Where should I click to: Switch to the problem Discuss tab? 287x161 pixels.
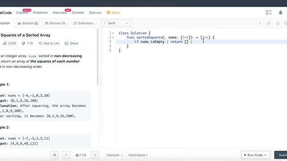(57, 23)
